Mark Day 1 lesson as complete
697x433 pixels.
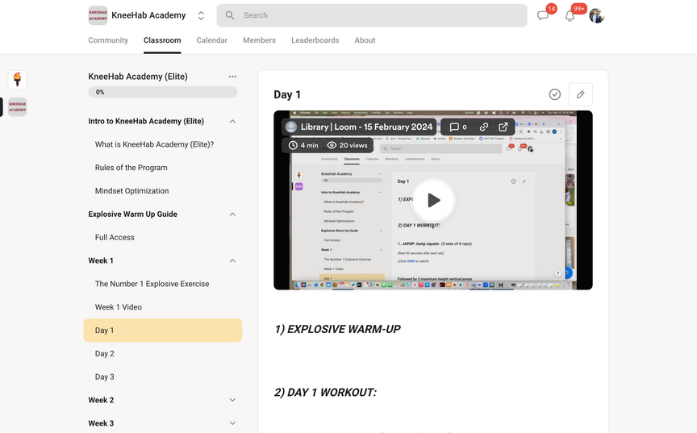[x=554, y=94]
